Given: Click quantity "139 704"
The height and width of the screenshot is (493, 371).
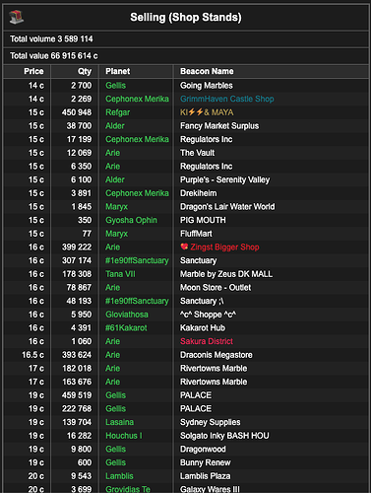Looking at the screenshot, I should coord(77,422).
